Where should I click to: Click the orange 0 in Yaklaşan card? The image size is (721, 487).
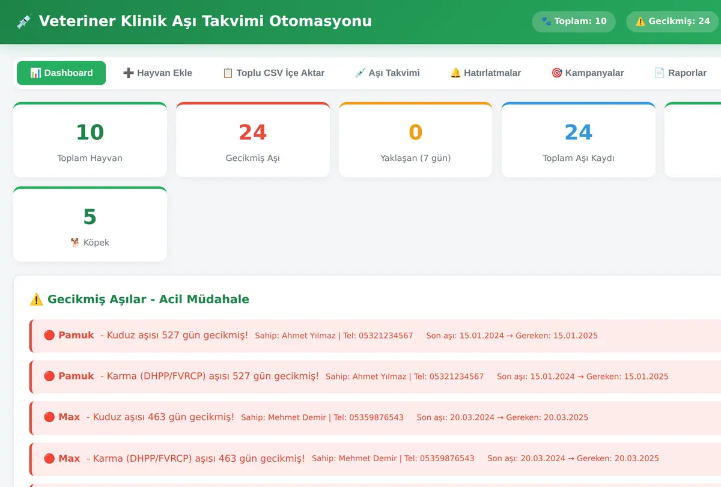[416, 132]
